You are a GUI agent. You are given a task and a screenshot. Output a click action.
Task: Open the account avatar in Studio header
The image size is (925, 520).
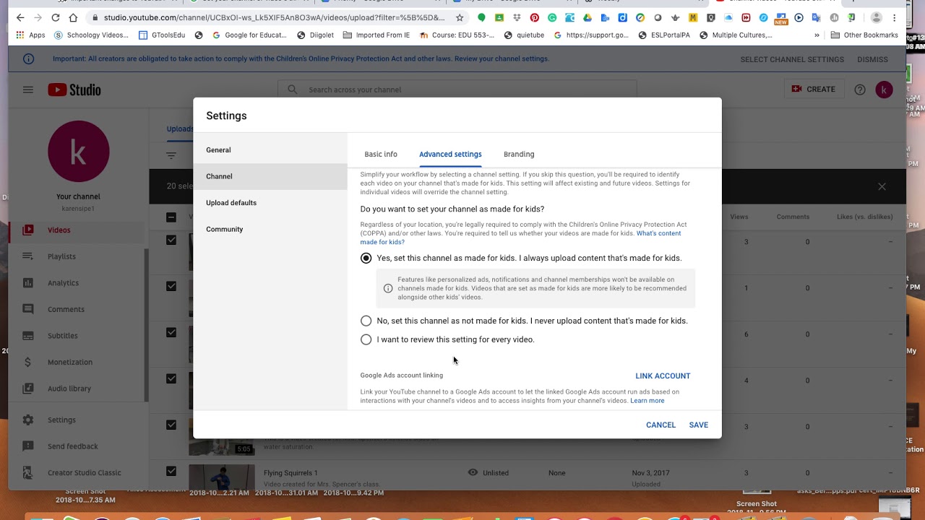coord(884,90)
